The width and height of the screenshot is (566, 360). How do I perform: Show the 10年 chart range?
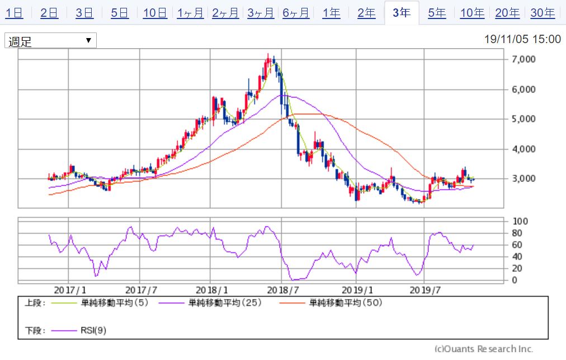coord(472,13)
